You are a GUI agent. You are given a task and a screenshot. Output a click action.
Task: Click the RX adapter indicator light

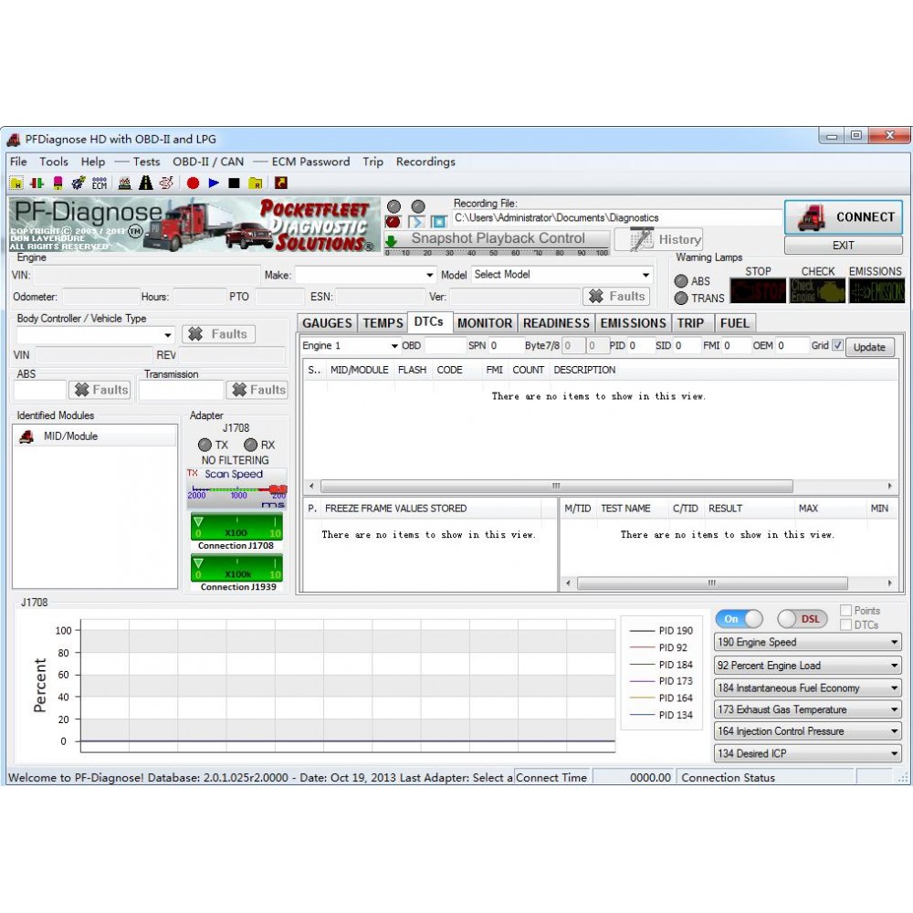tap(250, 445)
